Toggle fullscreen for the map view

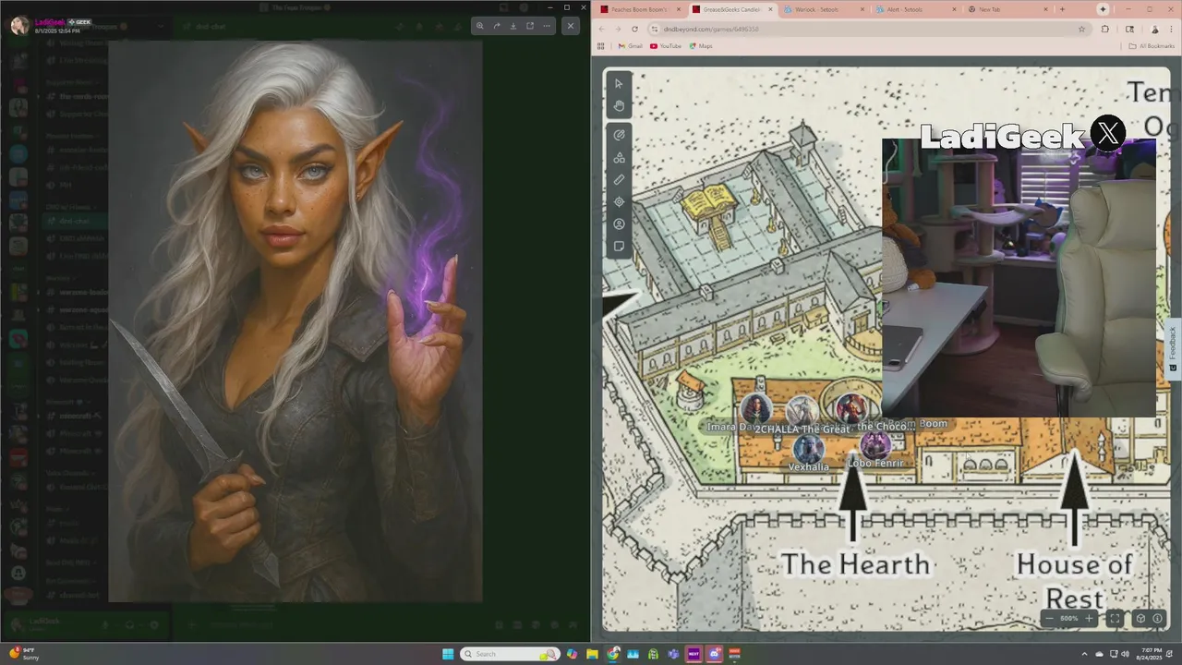[1115, 619]
